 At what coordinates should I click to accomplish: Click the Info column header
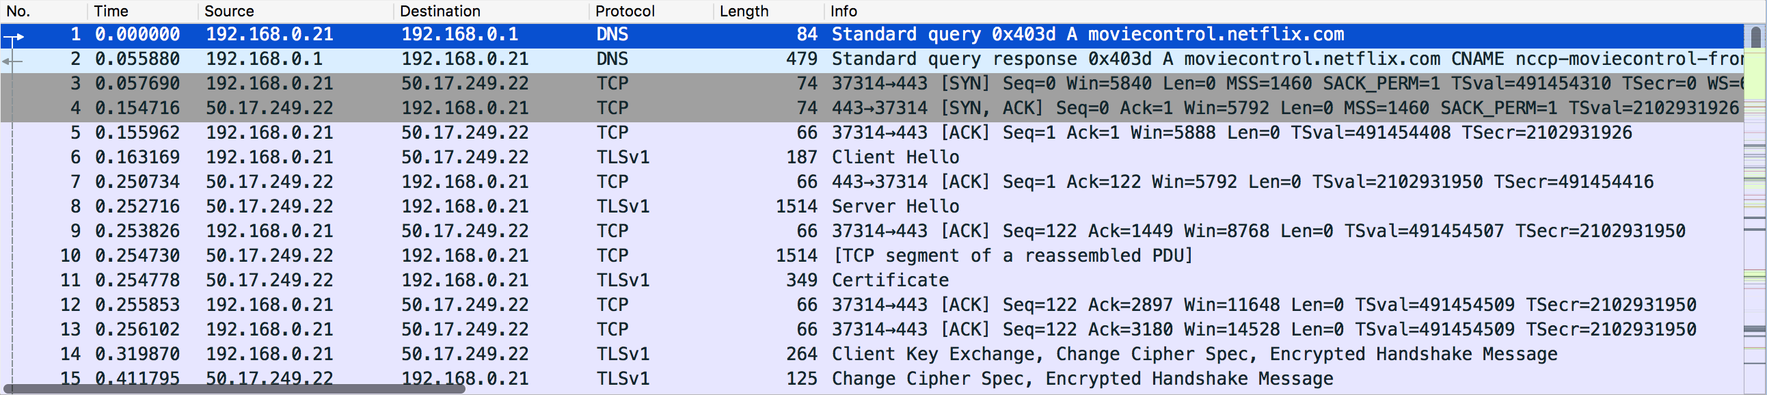pyautogui.click(x=843, y=11)
